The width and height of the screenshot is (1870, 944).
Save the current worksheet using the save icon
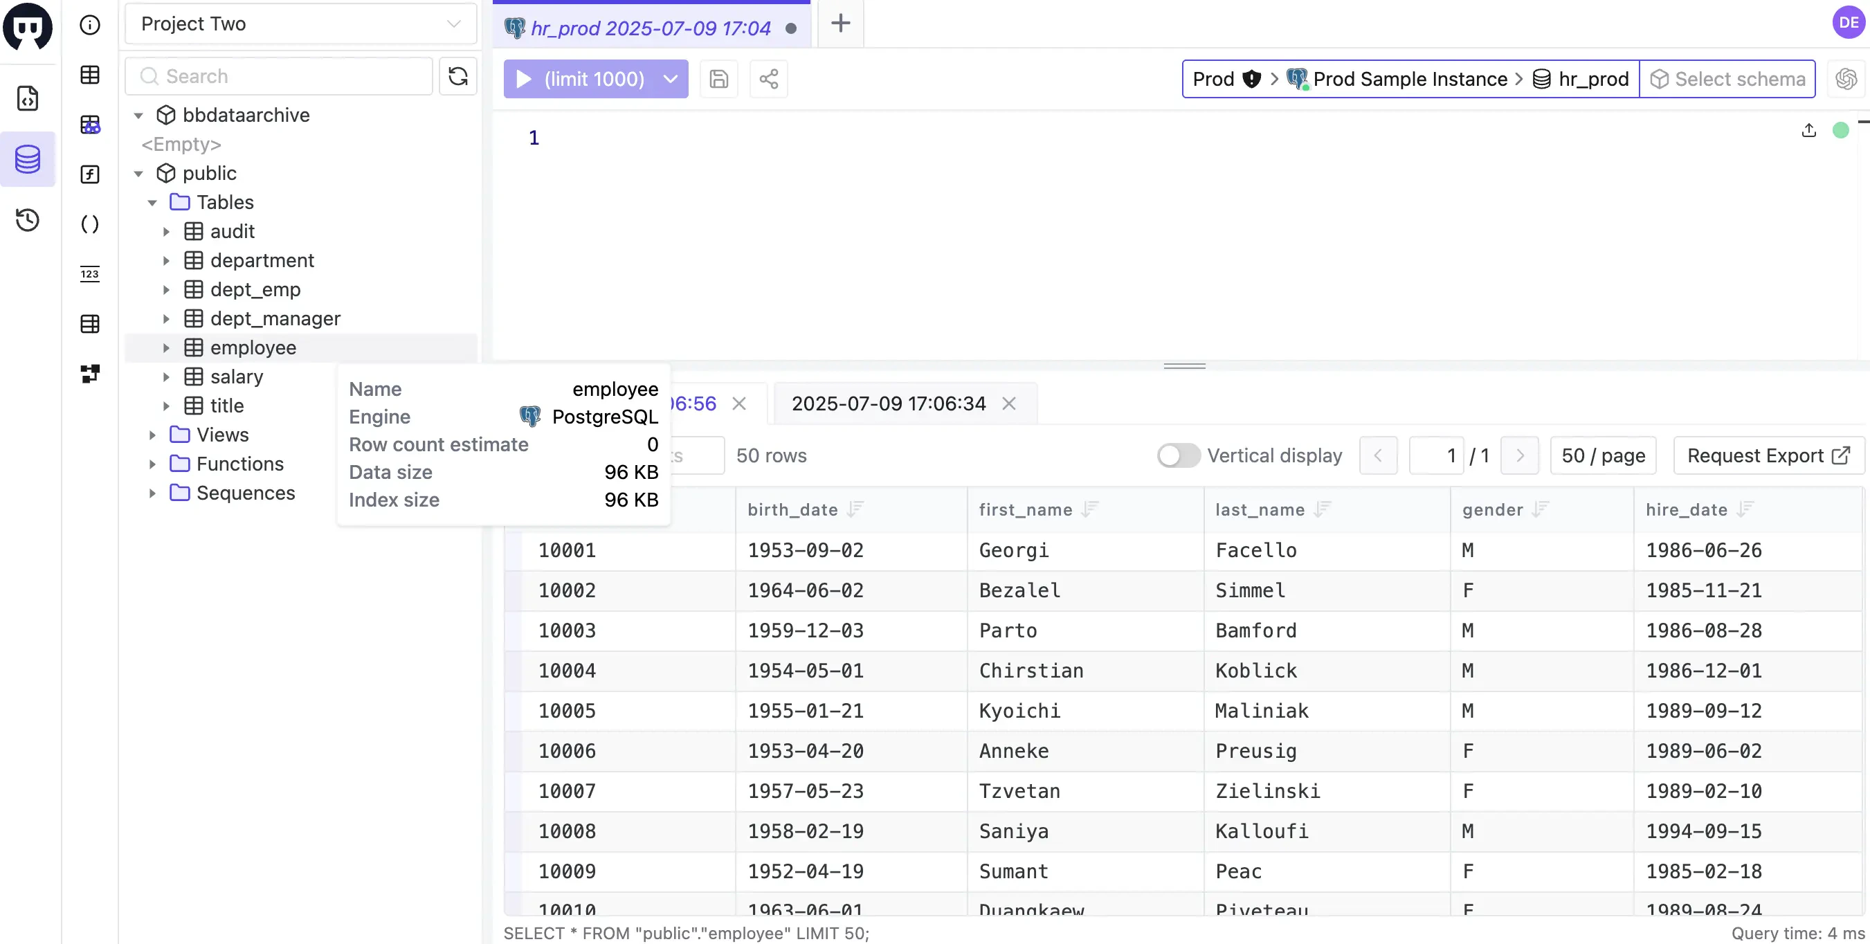click(718, 78)
